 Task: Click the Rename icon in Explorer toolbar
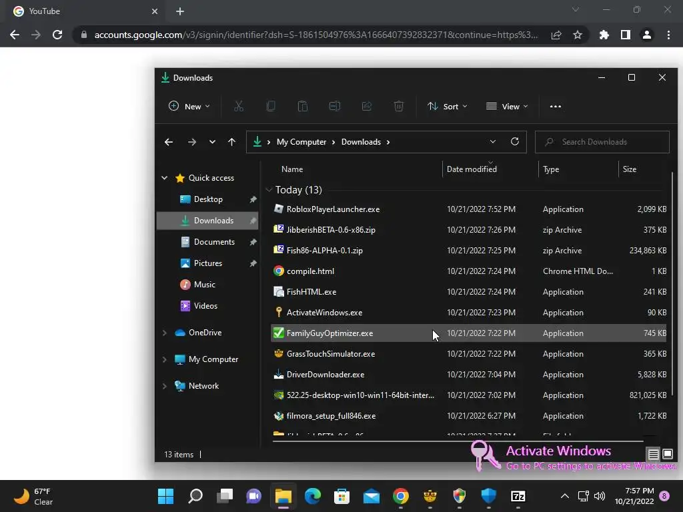coord(335,106)
